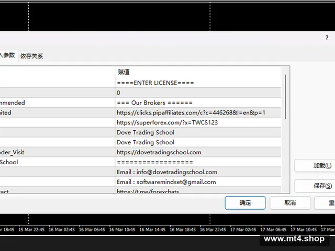335x251 pixels.
Task: Click the 16 Mar 06:45 time axis label
Action: pyautogui.click(x=92, y=230)
